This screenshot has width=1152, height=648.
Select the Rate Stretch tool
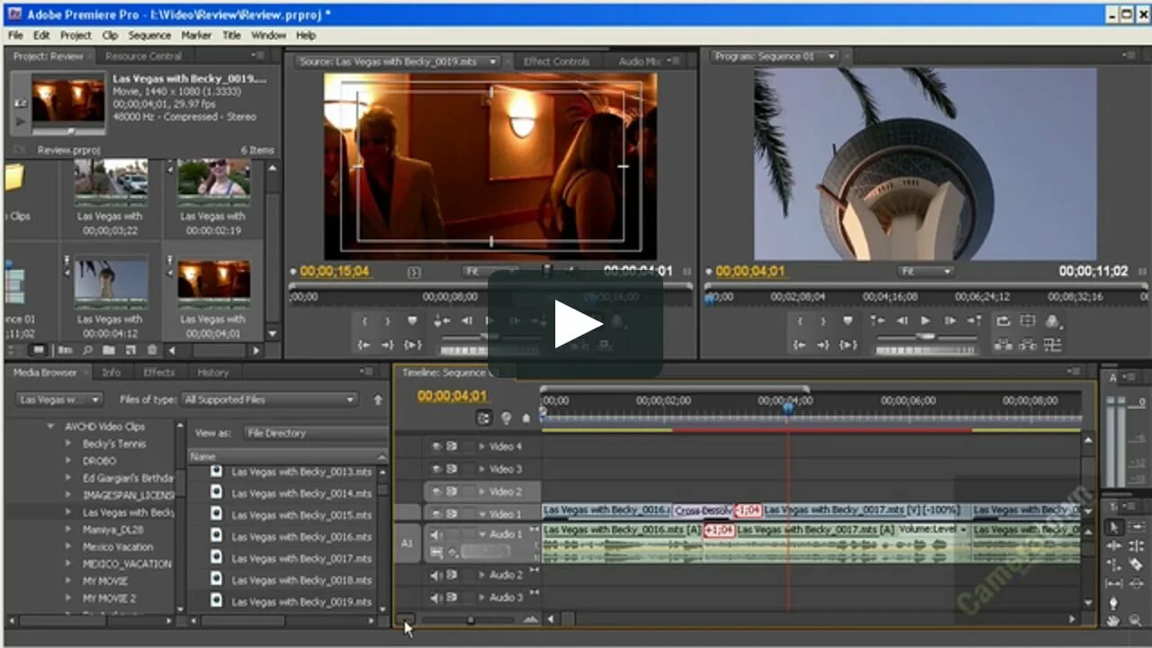click(x=1114, y=564)
